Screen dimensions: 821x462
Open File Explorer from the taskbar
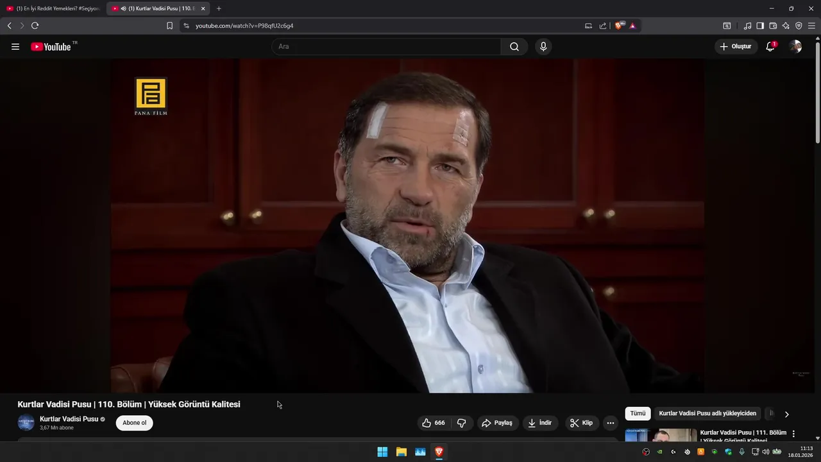[x=402, y=452]
